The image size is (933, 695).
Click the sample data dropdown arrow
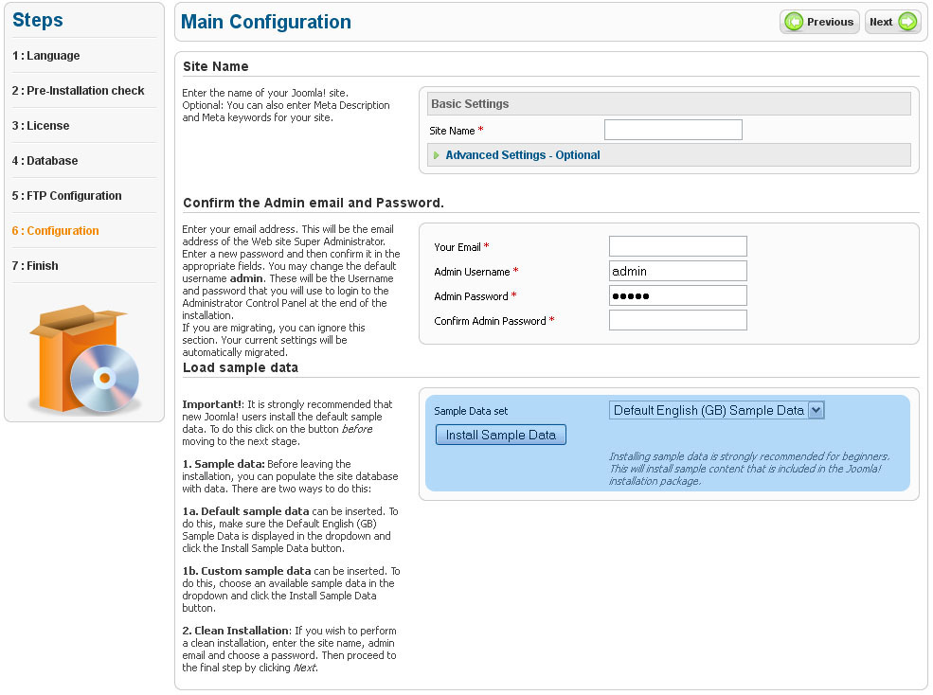click(x=816, y=410)
